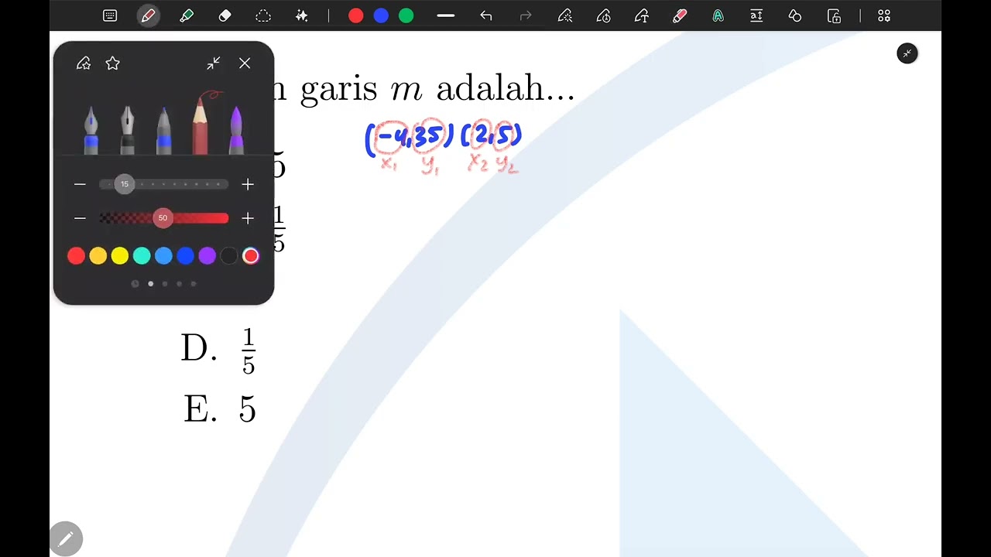Select the black palette swatch
The image size is (991, 557).
[228, 256]
